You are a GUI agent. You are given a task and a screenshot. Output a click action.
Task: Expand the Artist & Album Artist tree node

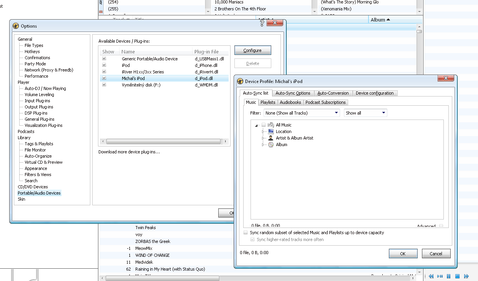pyautogui.click(x=264, y=138)
